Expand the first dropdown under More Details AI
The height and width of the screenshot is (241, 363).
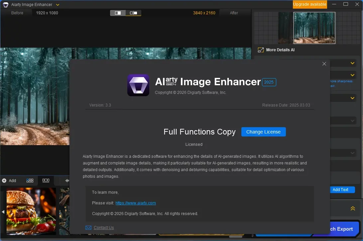tap(352, 63)
